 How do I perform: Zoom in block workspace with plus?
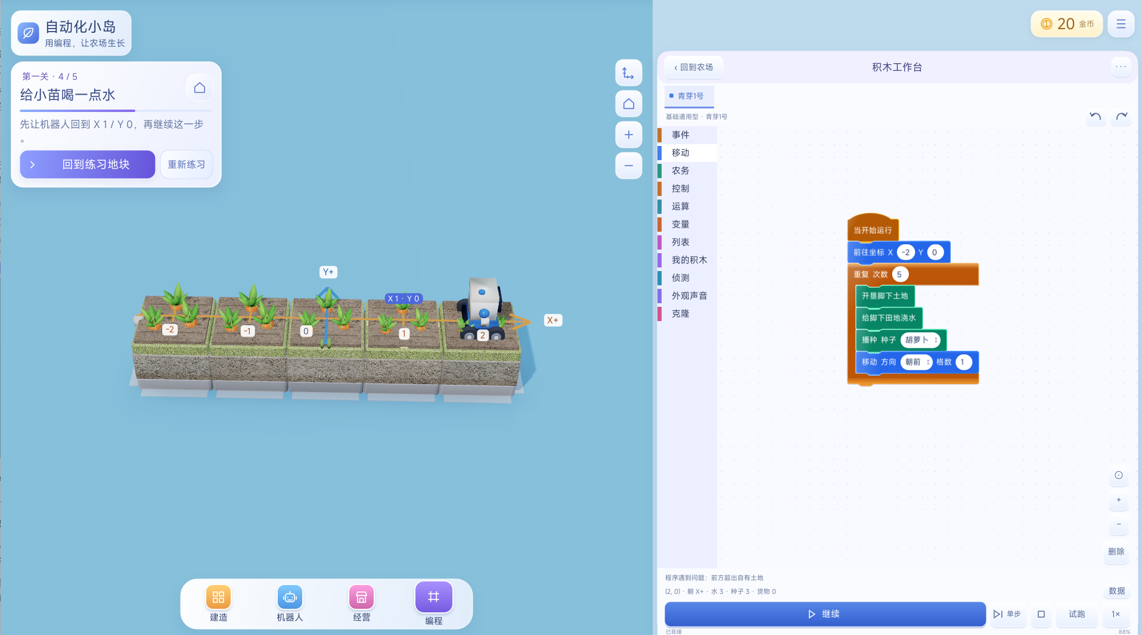tap(1119, 500)
